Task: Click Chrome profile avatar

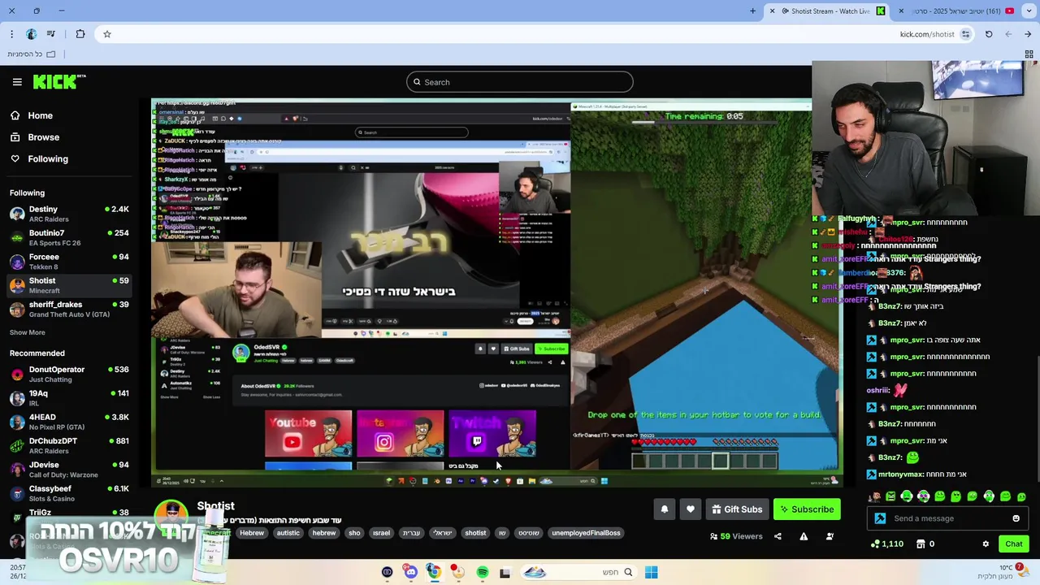Action: 31,34
